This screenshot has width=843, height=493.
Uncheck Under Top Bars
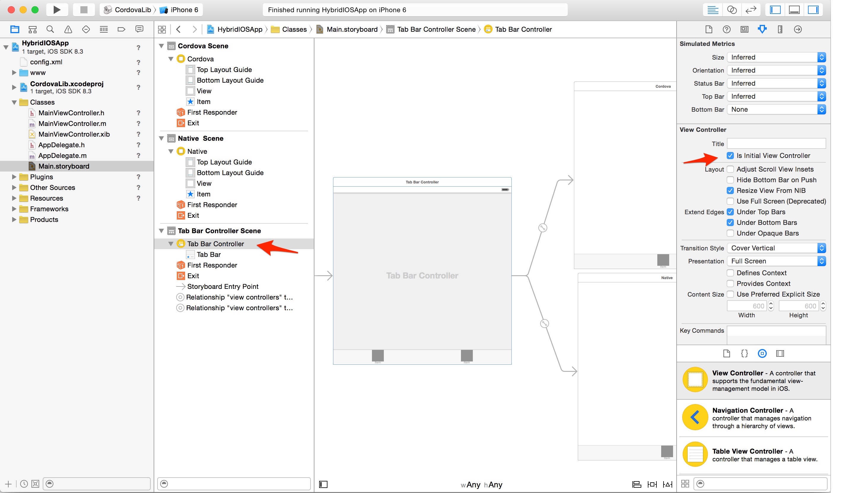coord(730,212)
